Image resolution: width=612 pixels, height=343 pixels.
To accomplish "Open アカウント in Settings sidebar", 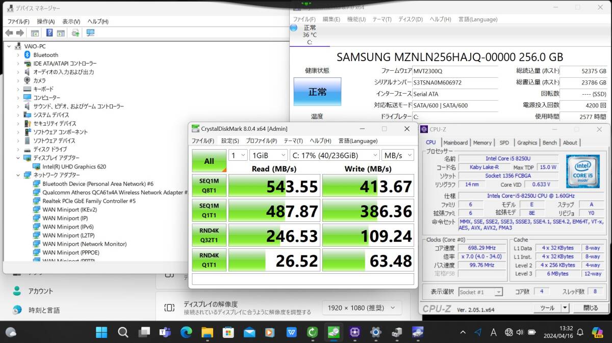I will pyautogui.click(x=41, y=291).
